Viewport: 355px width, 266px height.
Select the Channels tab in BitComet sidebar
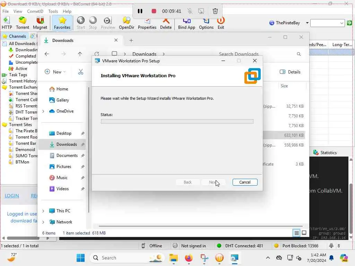15,36
